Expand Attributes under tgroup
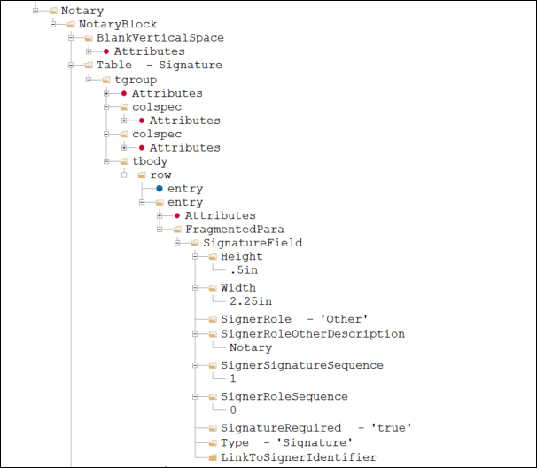Screen dimensions: 537x468 click(106, 93)
